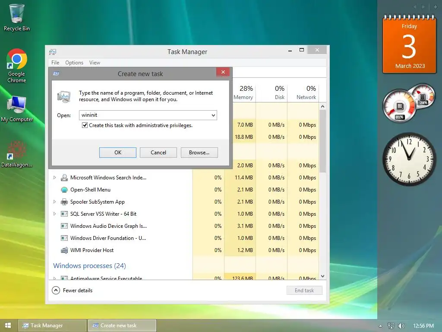
Task: Select the Open-Shell Menu process name
Action: click(91, 190)
